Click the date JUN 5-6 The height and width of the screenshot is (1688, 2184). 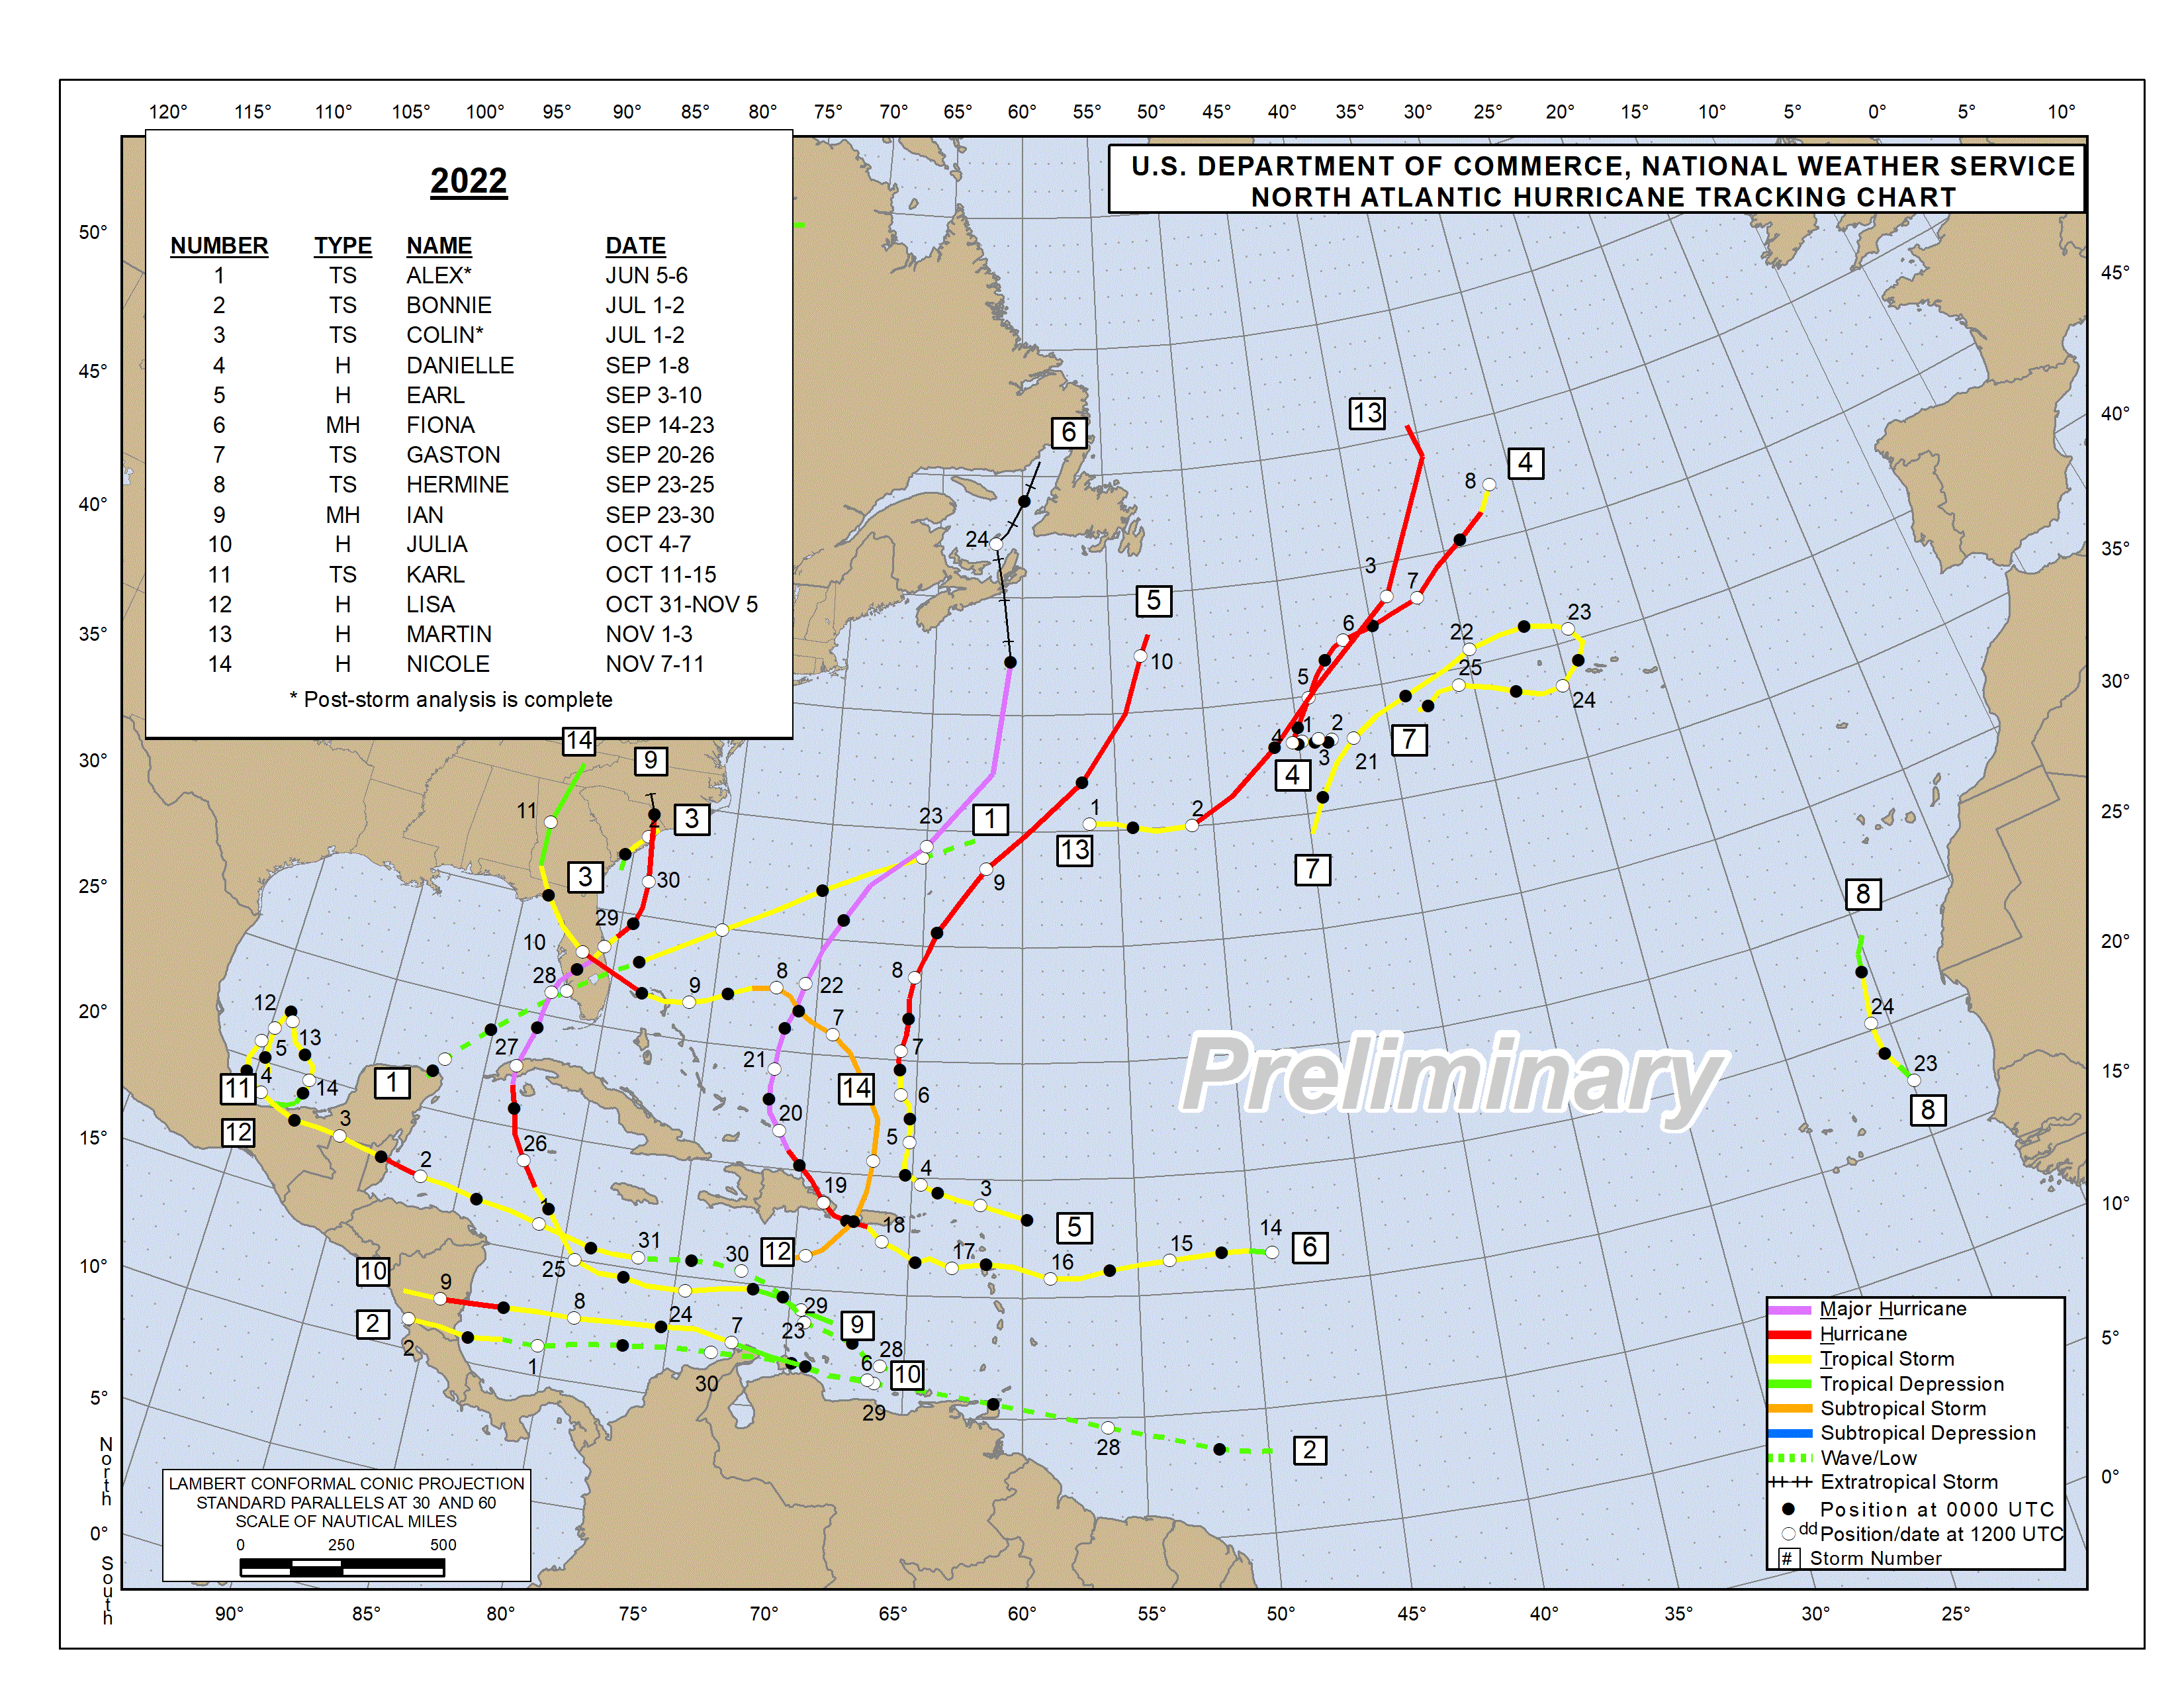click(646, 276)
